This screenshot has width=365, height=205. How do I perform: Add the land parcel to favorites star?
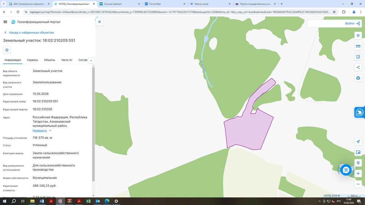7,50
